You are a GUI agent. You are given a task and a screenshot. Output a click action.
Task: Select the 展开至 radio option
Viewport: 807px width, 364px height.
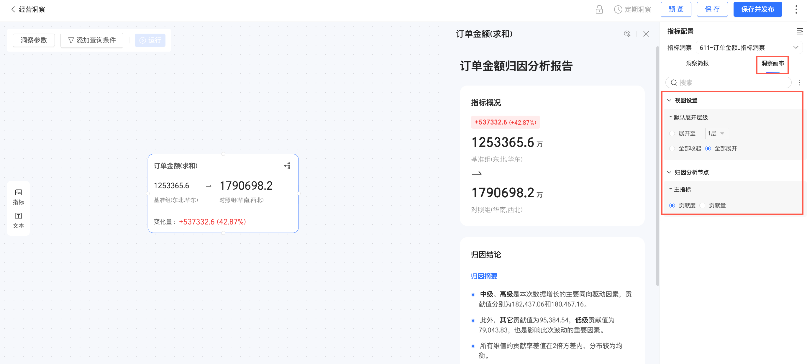pyautogui.click(x=672, y=133)
